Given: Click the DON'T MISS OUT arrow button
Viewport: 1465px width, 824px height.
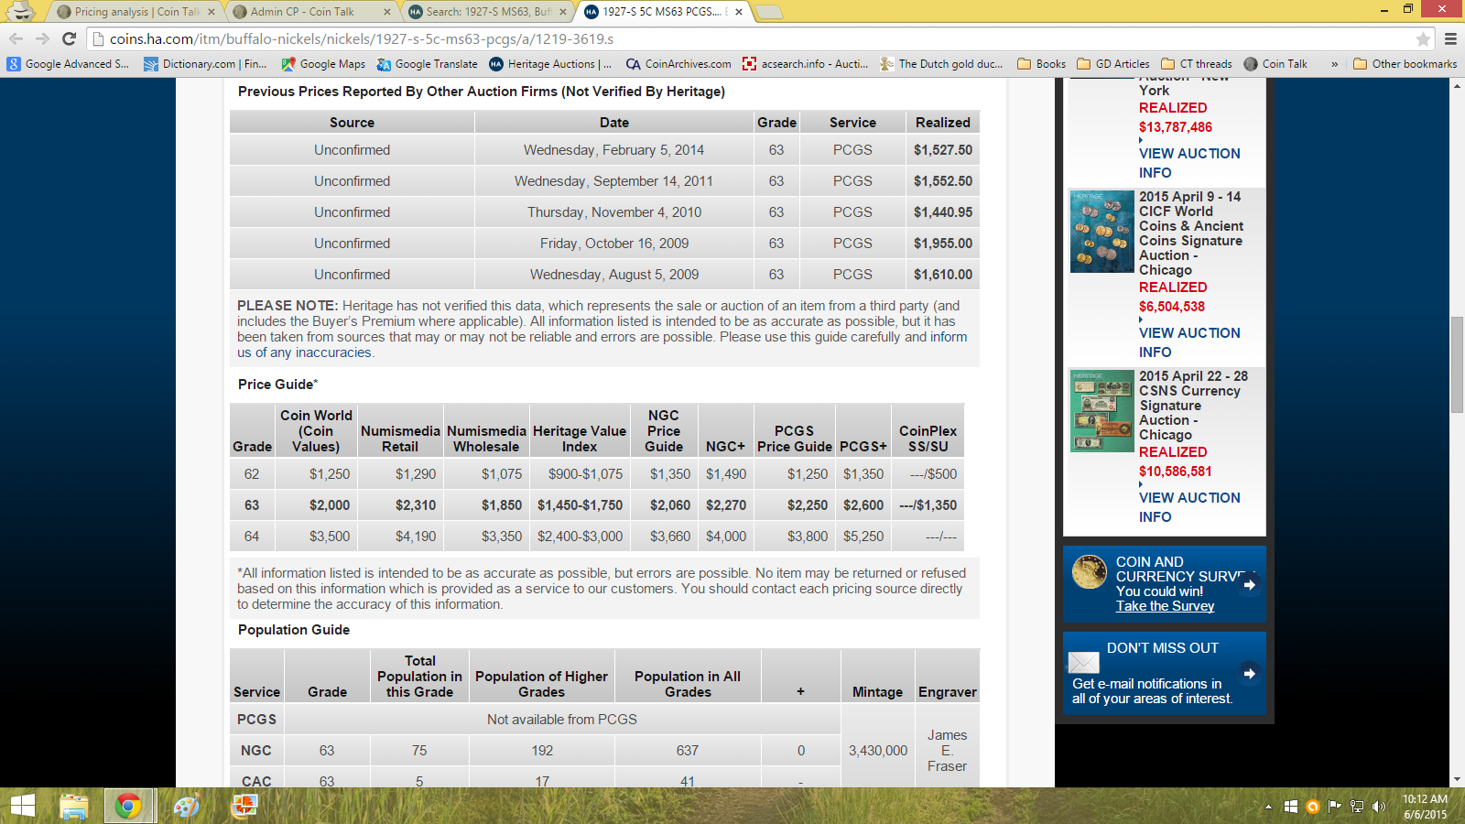Looking at the screenshot, I should pos(1249,674).
